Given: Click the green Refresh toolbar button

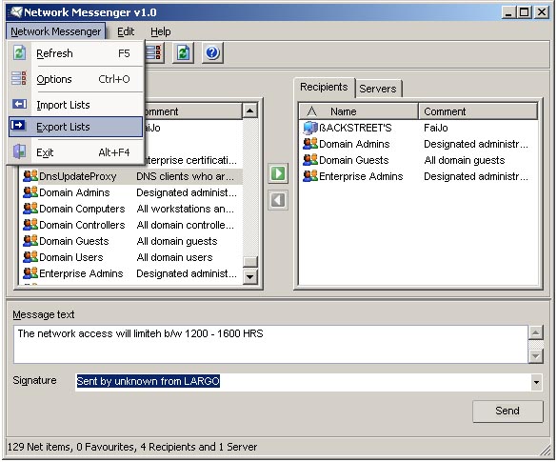Looking at the screenshot, I should (x=184, y=53).
